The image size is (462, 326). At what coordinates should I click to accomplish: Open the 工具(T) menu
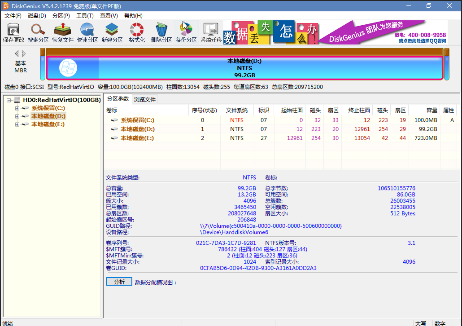(x=85, y=16)
